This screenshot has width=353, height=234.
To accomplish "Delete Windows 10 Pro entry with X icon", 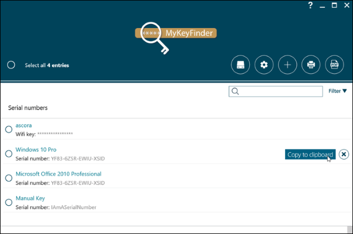I will tap(344, 155).
